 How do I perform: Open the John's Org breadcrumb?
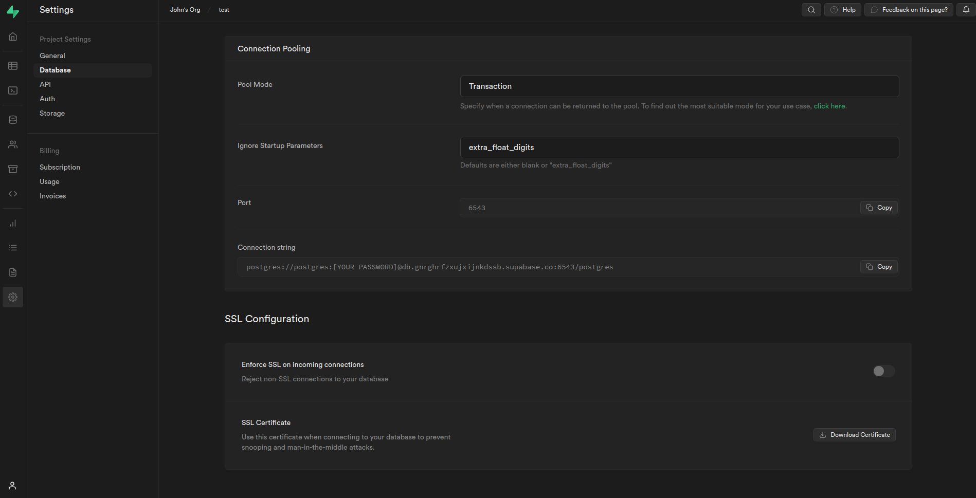click(185, 10)
